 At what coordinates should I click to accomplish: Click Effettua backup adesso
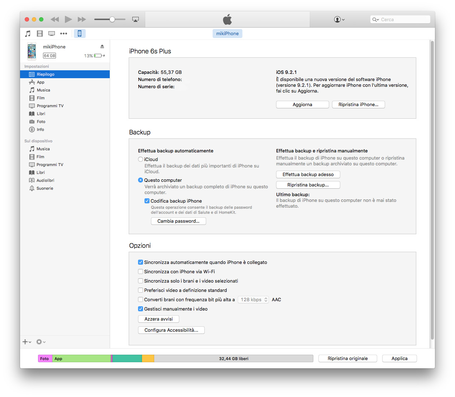click(308, 174)
